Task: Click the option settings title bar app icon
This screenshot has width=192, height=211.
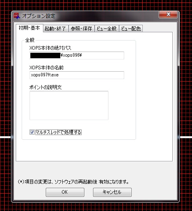Action: [x=17, y=16]
